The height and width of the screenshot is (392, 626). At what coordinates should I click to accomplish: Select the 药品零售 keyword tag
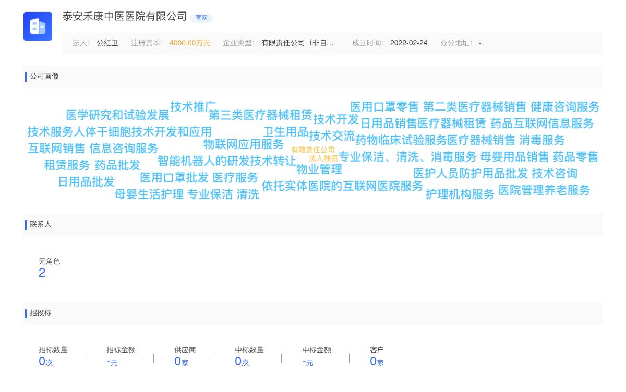coord(575,157)
